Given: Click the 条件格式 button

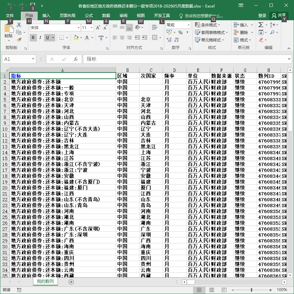Looking at the screenshot, I should 207,25.
